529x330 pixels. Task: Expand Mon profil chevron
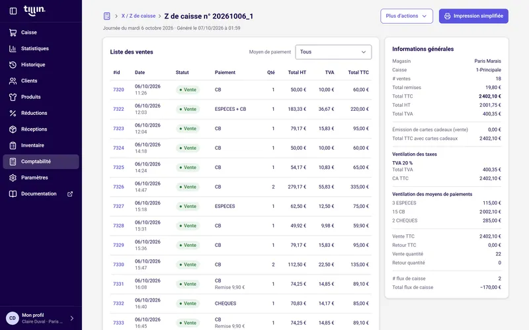[x=72, y=318]
